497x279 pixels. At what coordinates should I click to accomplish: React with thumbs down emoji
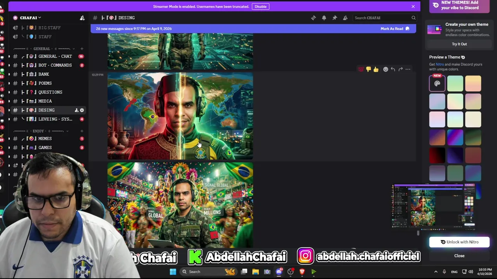click(368, 69)
